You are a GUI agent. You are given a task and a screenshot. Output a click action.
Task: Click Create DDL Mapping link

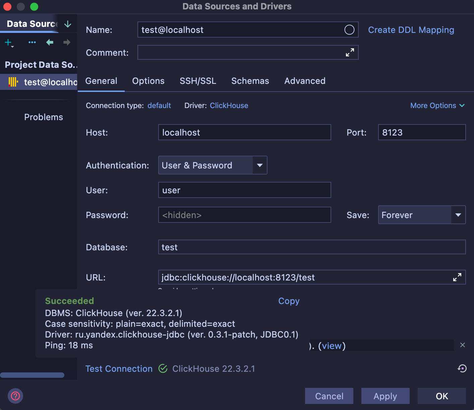[411, 30]
